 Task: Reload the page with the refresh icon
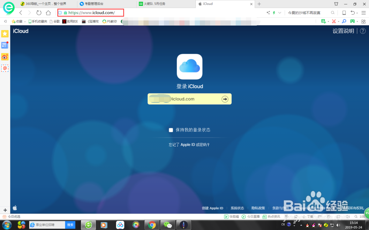click(x=39, y=13)
